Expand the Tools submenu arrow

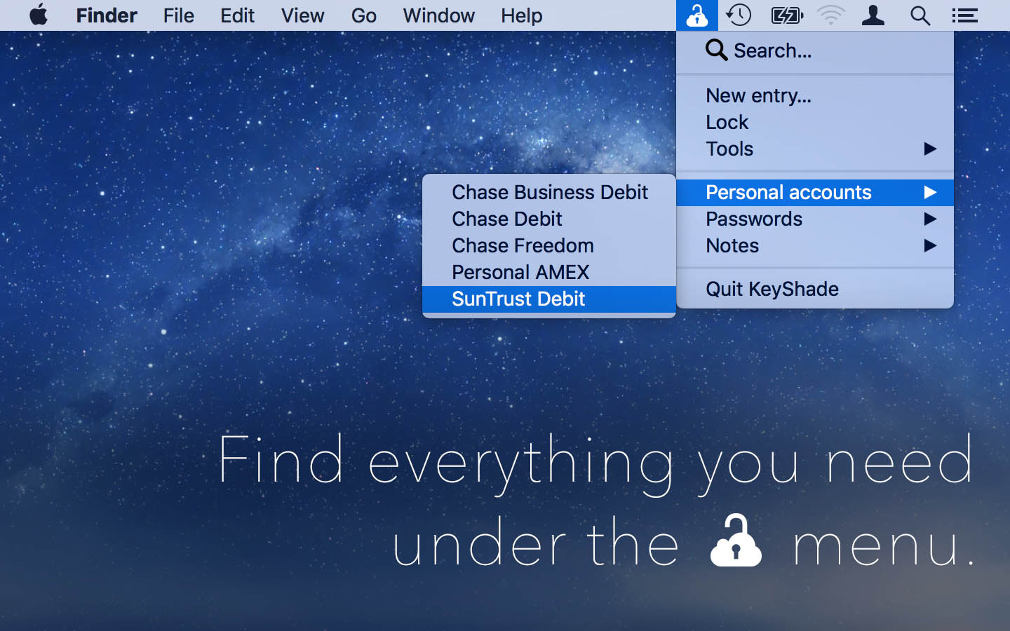(x=930, y=149)
